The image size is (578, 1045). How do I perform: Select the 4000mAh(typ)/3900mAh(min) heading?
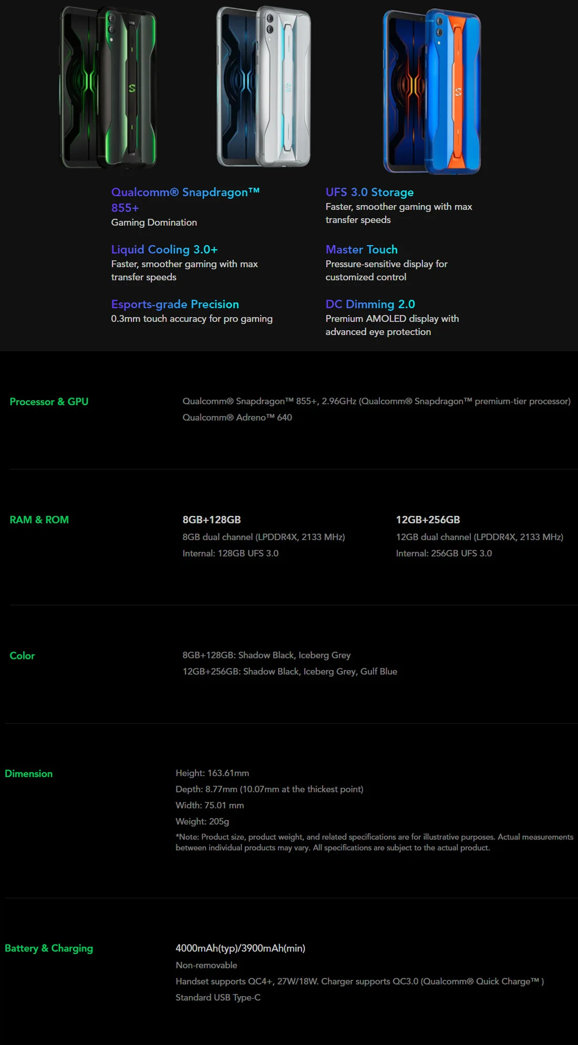pyautogui.click(x=240, y=948)
